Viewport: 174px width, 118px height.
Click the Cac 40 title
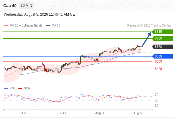[x=10, y=6]
